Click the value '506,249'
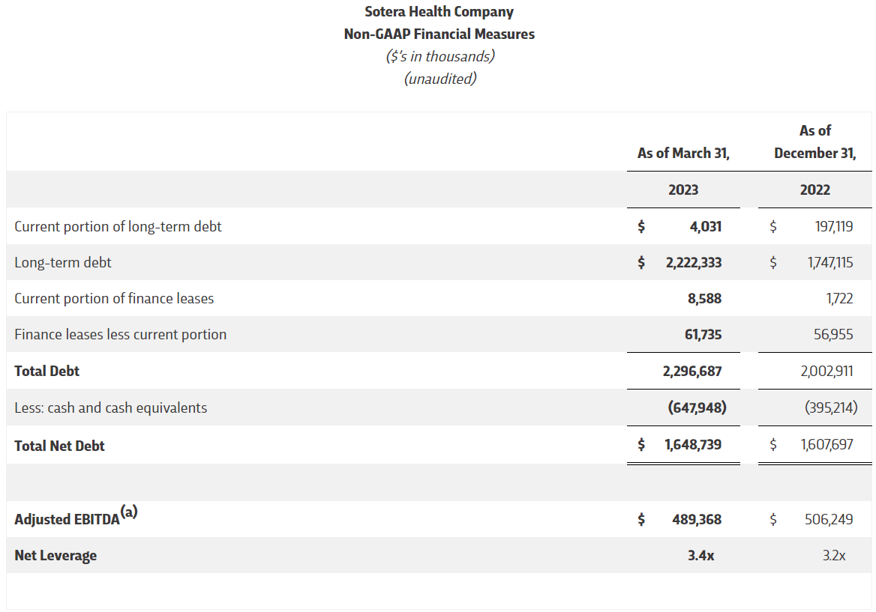876x612 pixels. pos(829,519)
